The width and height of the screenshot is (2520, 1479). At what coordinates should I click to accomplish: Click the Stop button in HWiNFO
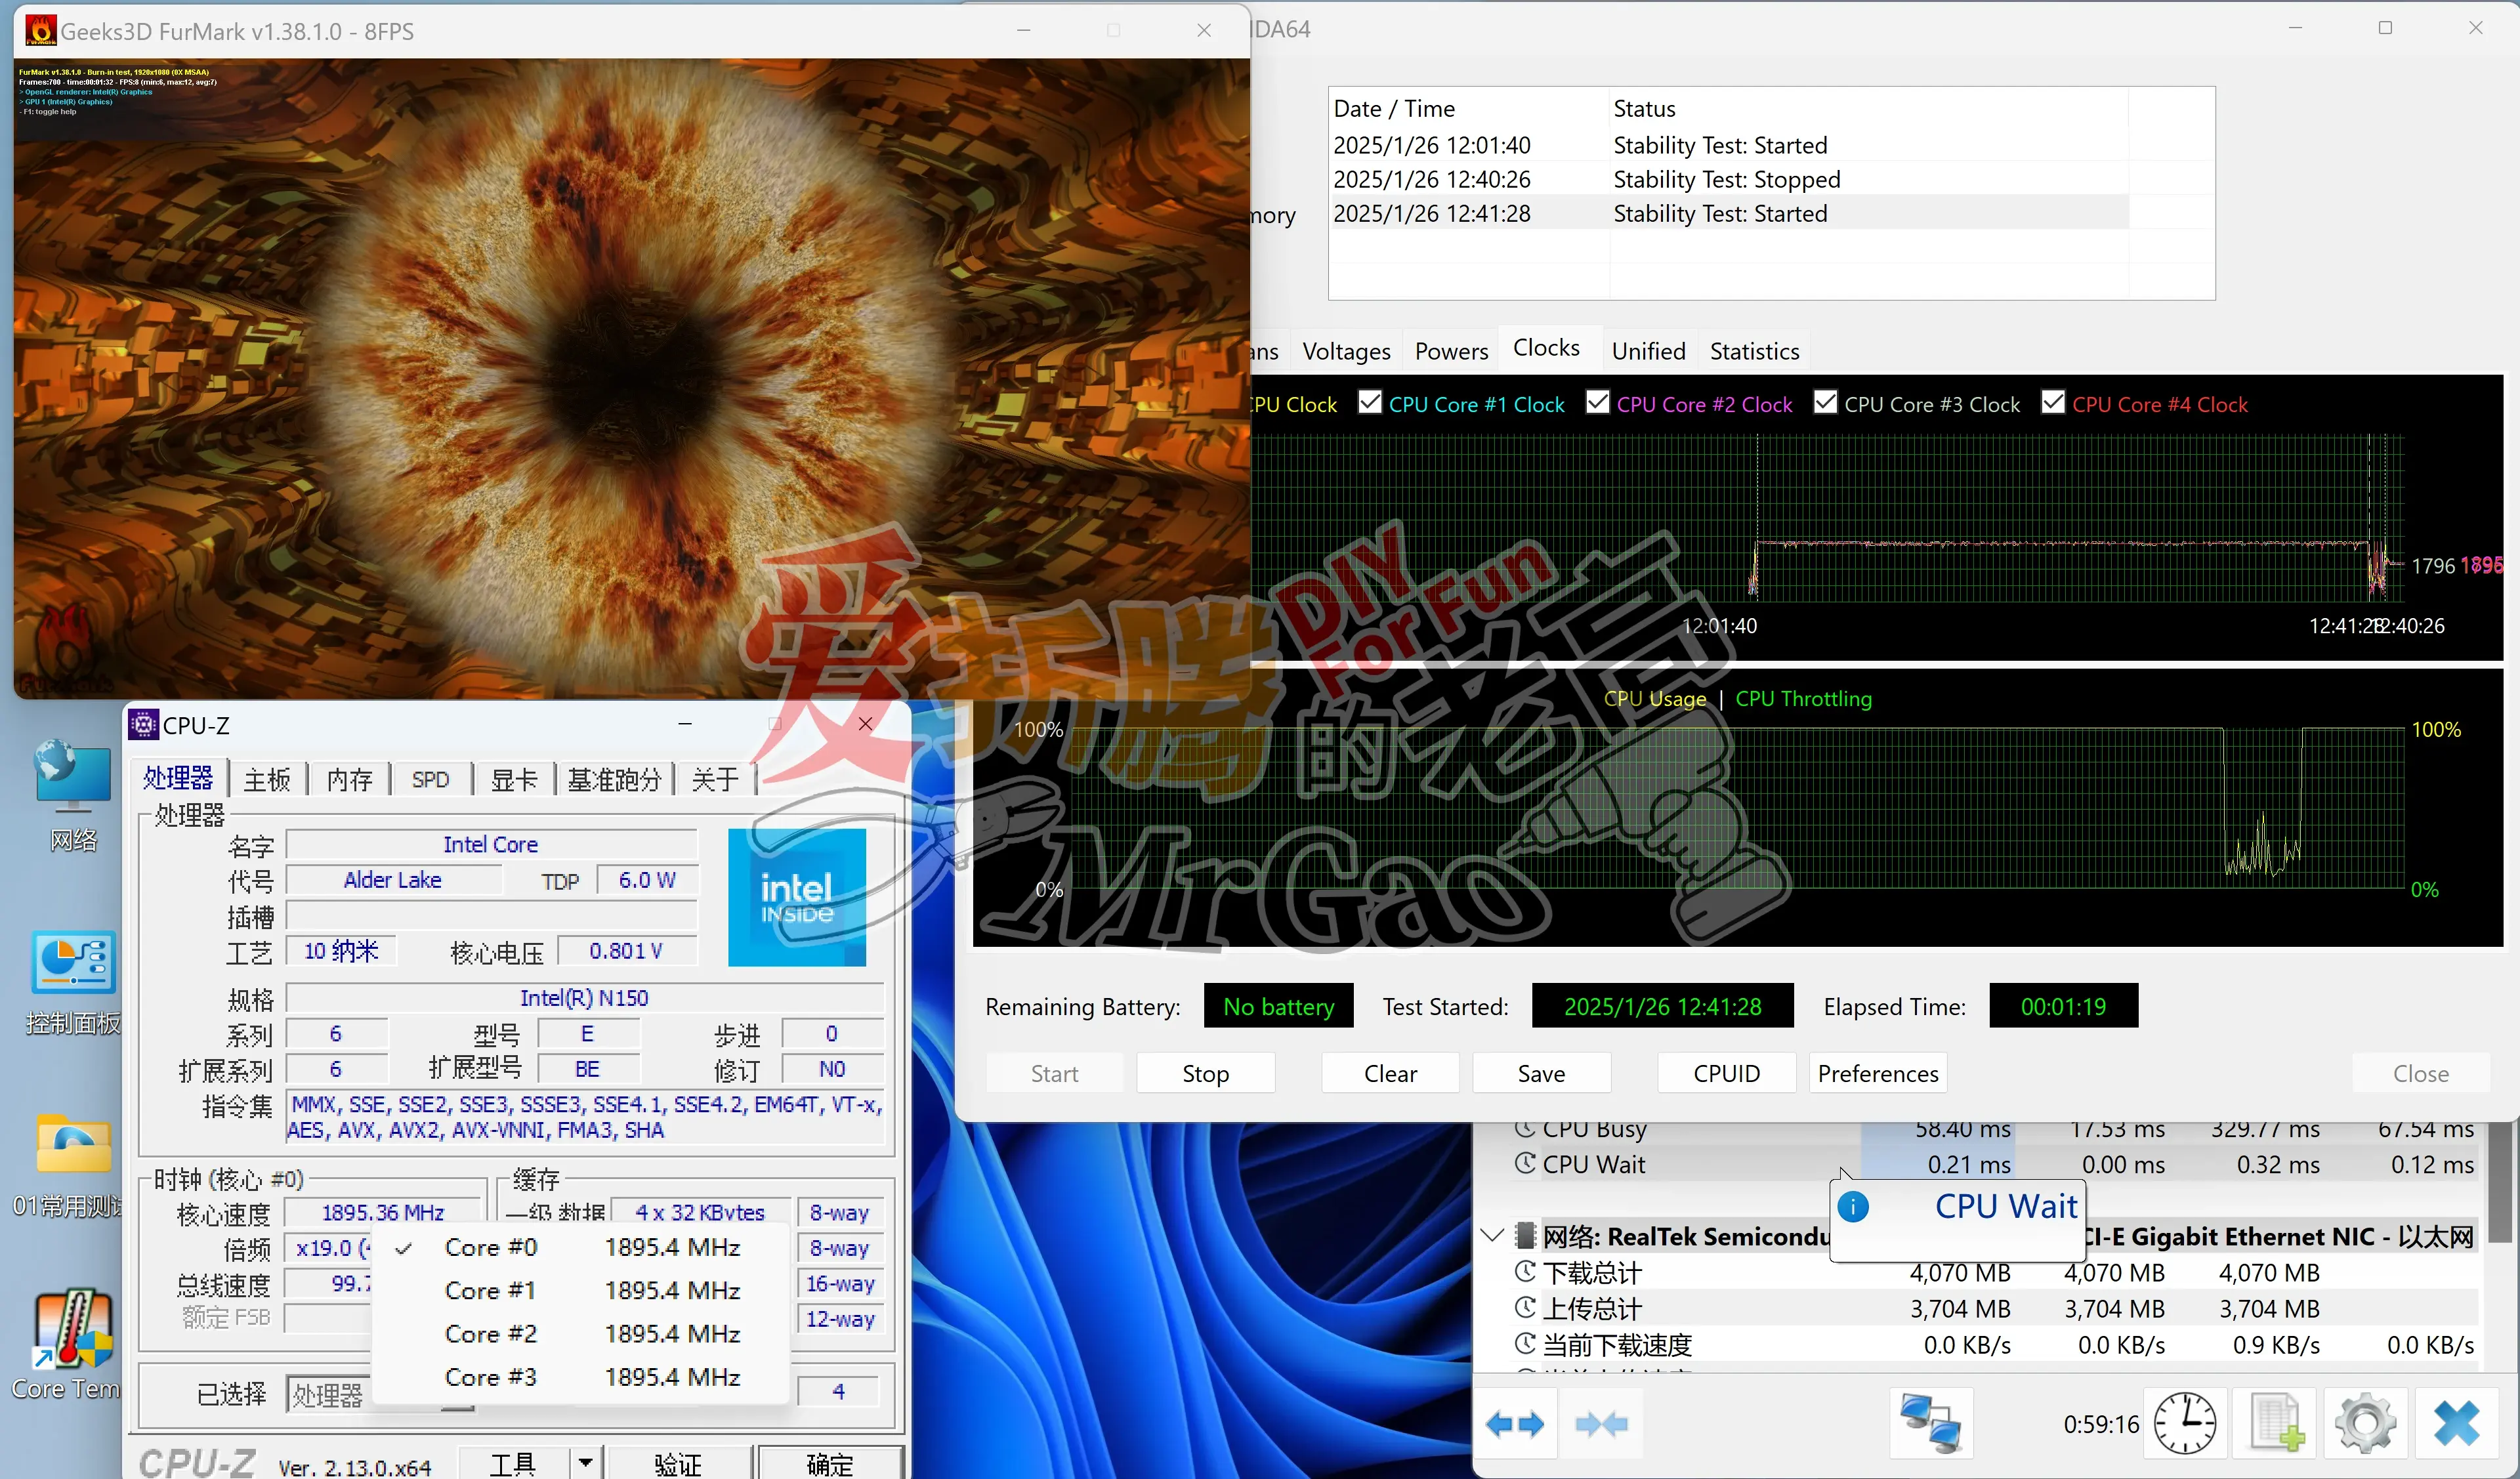coord(1203,1070)
